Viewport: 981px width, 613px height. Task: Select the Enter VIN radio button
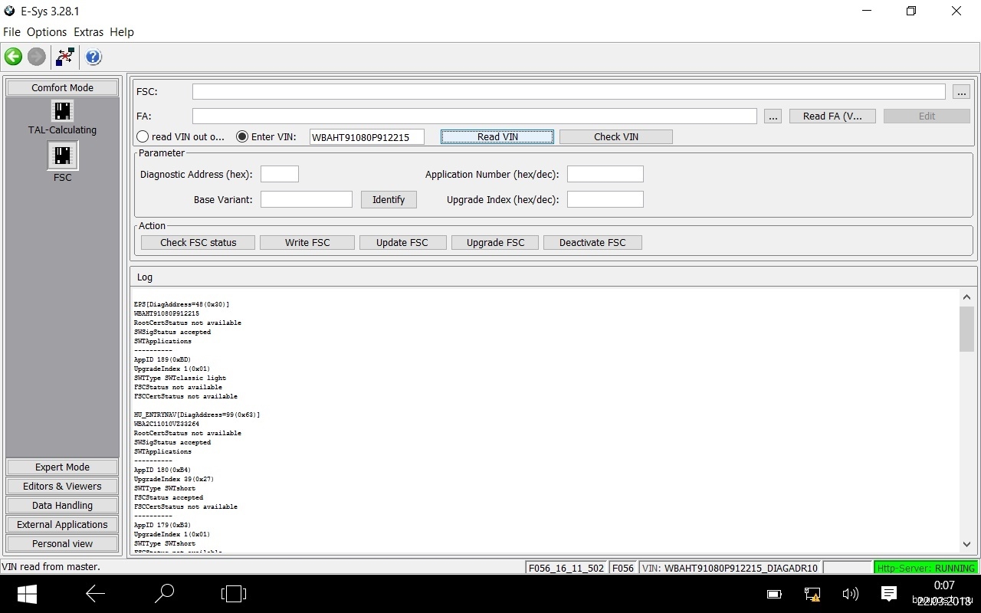pyautogui.click(x=242, y=137)
